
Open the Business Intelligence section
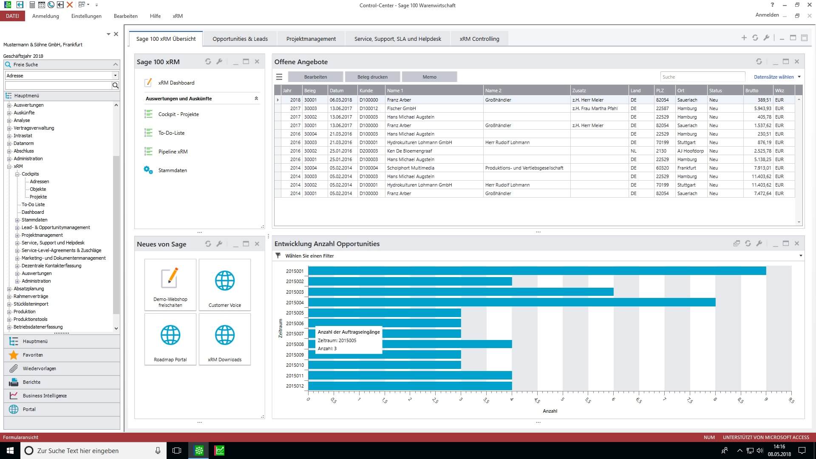62,396
